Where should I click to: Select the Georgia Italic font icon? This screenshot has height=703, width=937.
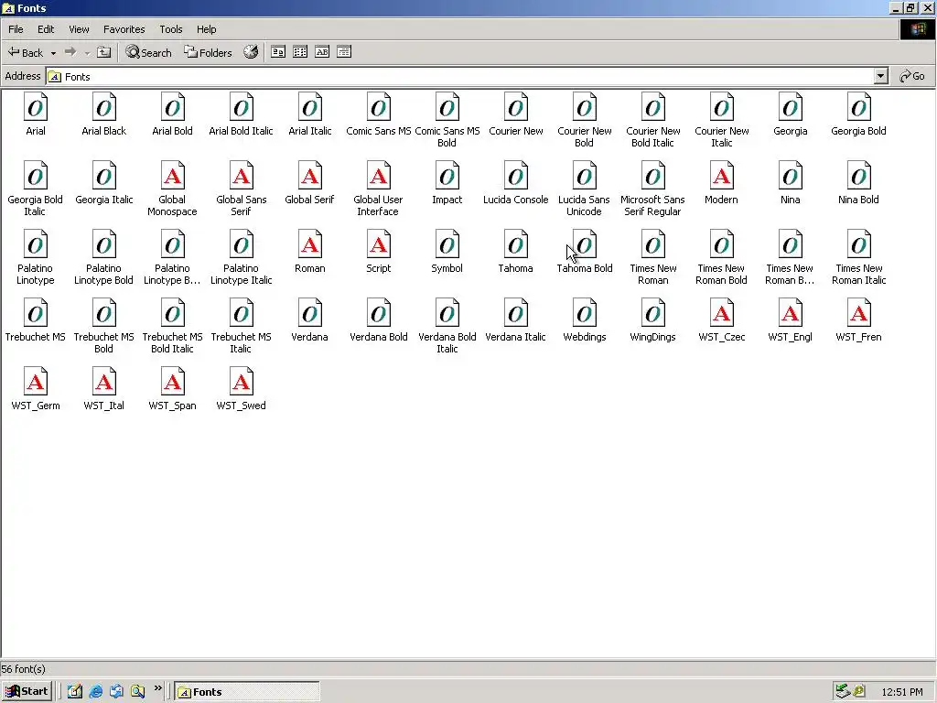click(104, 177)
